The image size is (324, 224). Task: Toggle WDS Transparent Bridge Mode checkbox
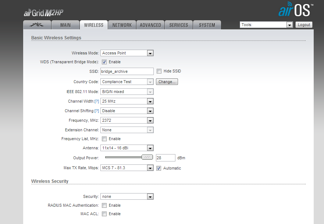(x=104, y=62)
